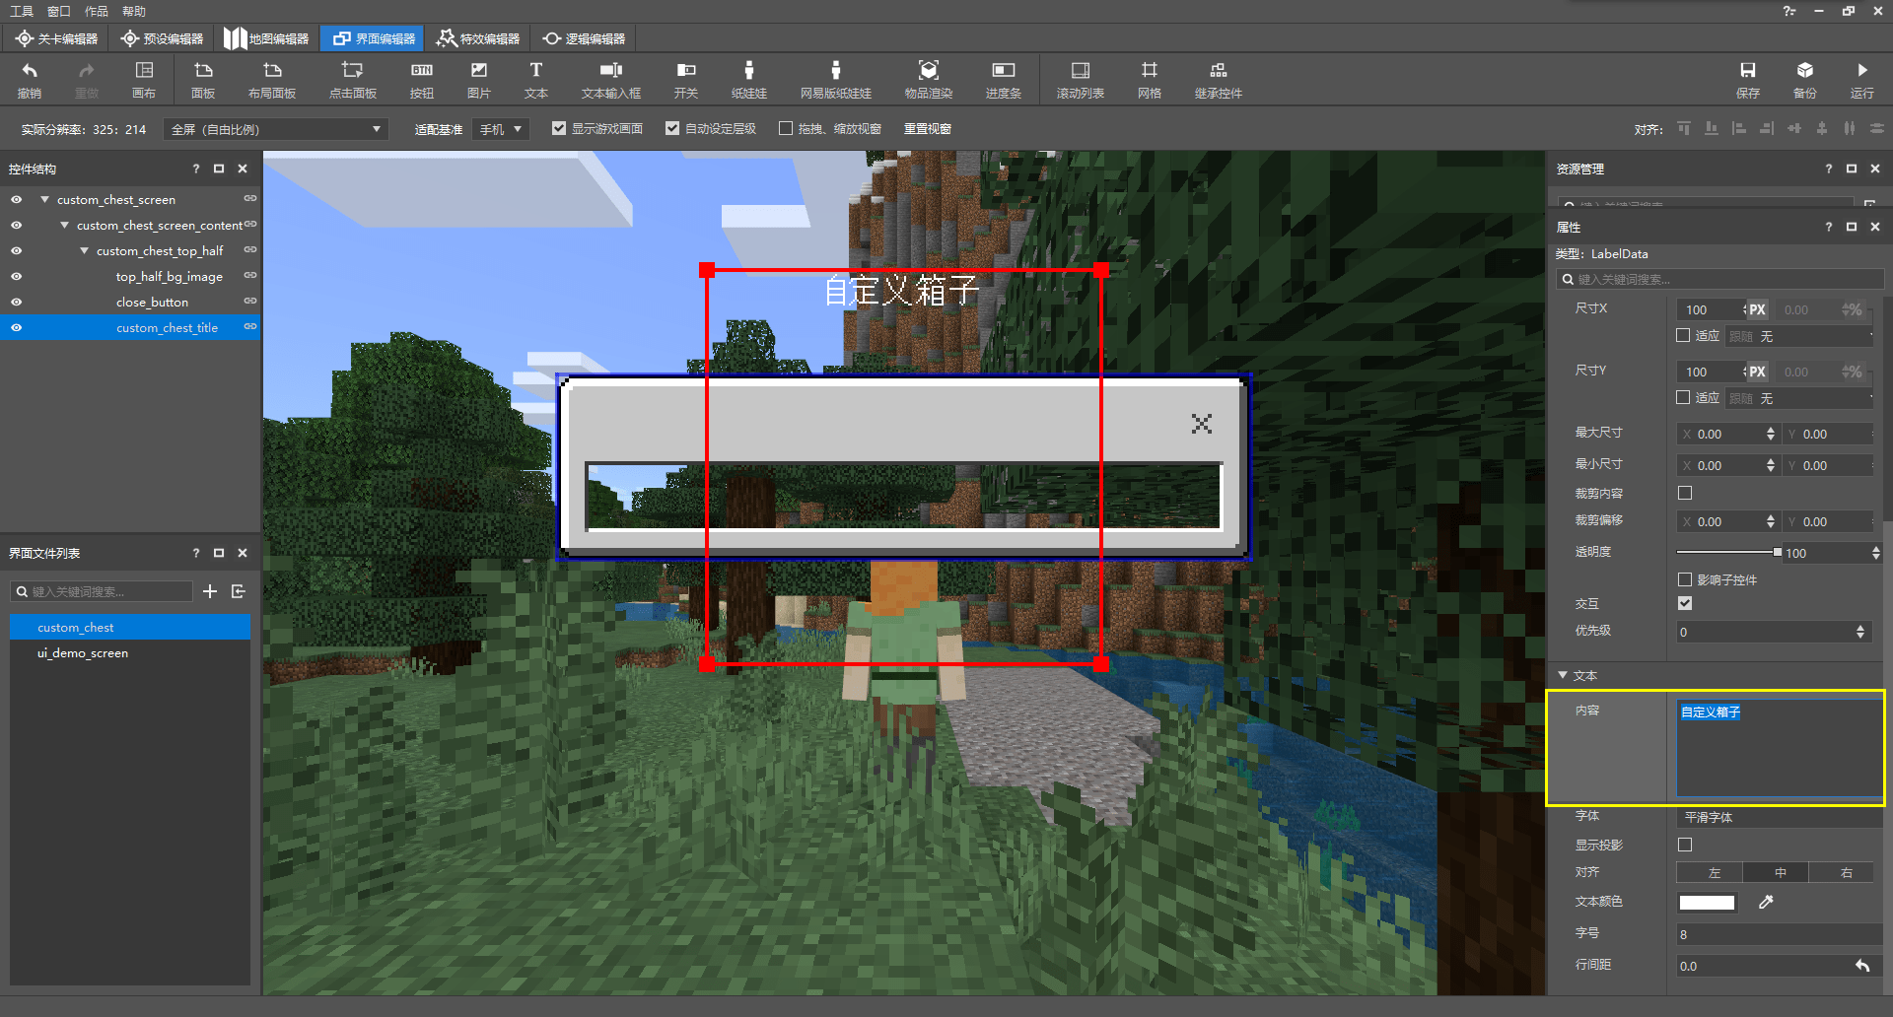Enable 裁剪内容 checkbox
This screenshot has height=1017, width=1893.
pyautogui.click(x=1685, y=493)
